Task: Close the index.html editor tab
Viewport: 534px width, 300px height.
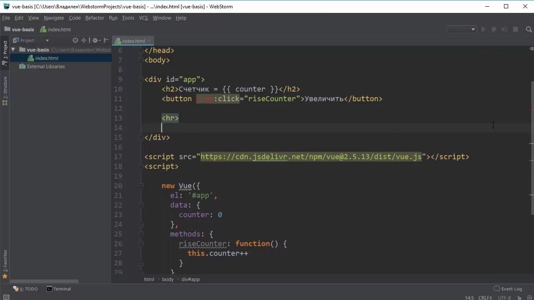Action: coord(149,41)
